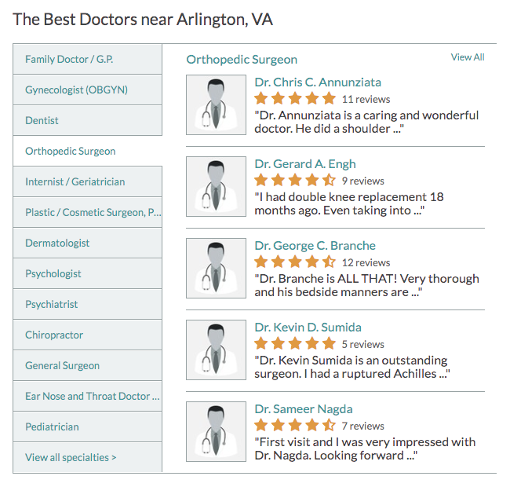Click Dr. Annunziata's five-star rating
Screen dimensions: 510x487
295,99
